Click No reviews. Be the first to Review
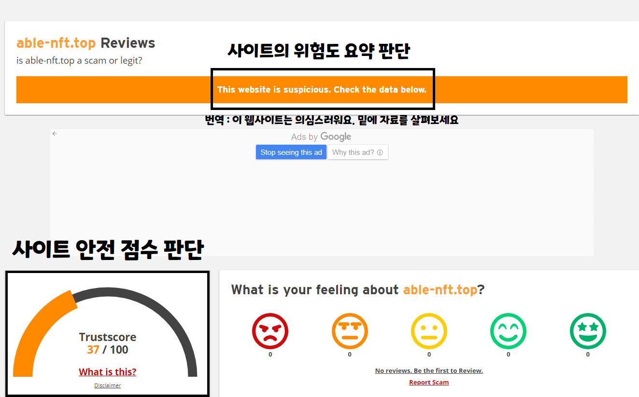The height and width of the screenshot is (397, 639). [x=429, y=370]
